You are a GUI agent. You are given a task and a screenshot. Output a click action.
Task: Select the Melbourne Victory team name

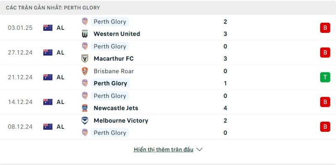tap(121, 120)
